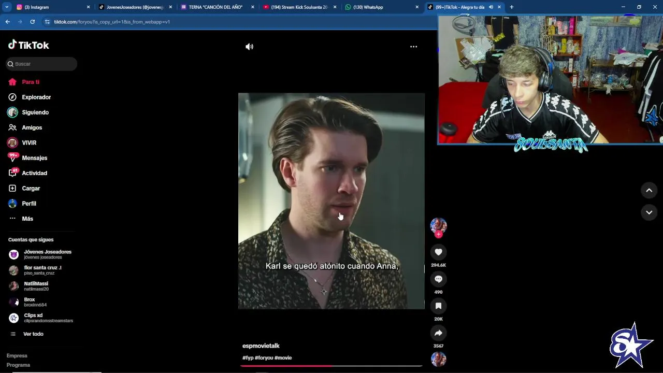Mute TikTok tab via speaker icon
This screenshot has height=373, width=663.
click(x=491, y=7)
